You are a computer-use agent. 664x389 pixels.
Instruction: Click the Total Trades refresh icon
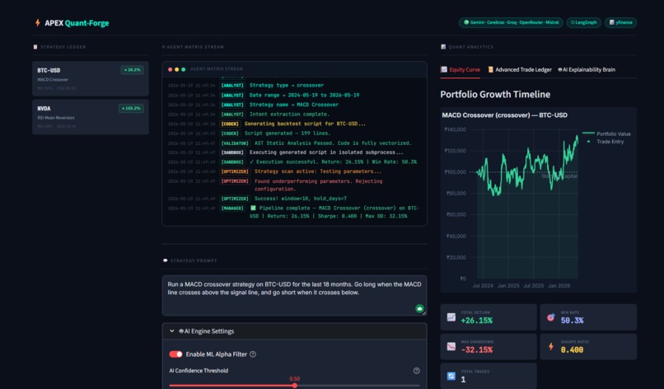coord(451,376)
